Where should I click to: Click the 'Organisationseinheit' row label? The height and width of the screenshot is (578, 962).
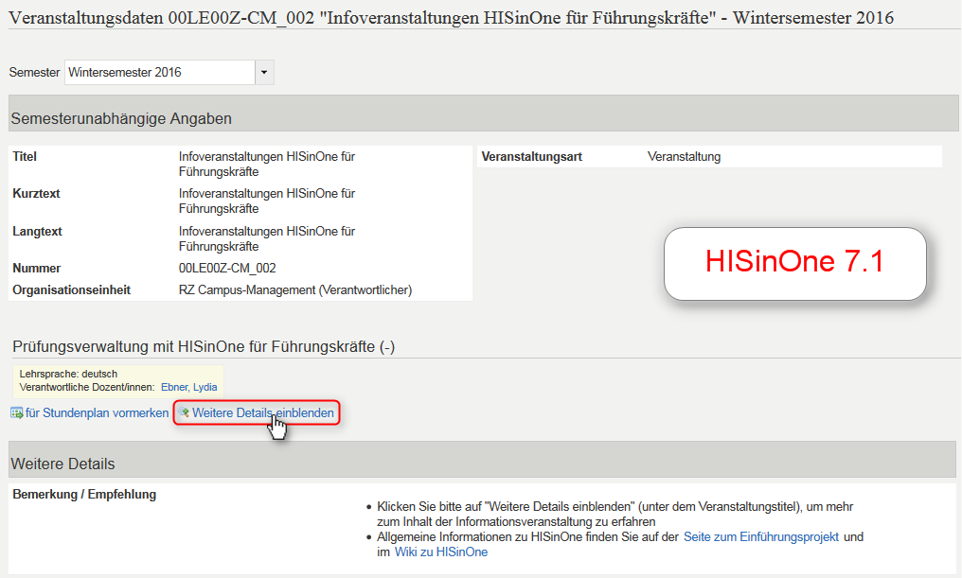point(72,289)
